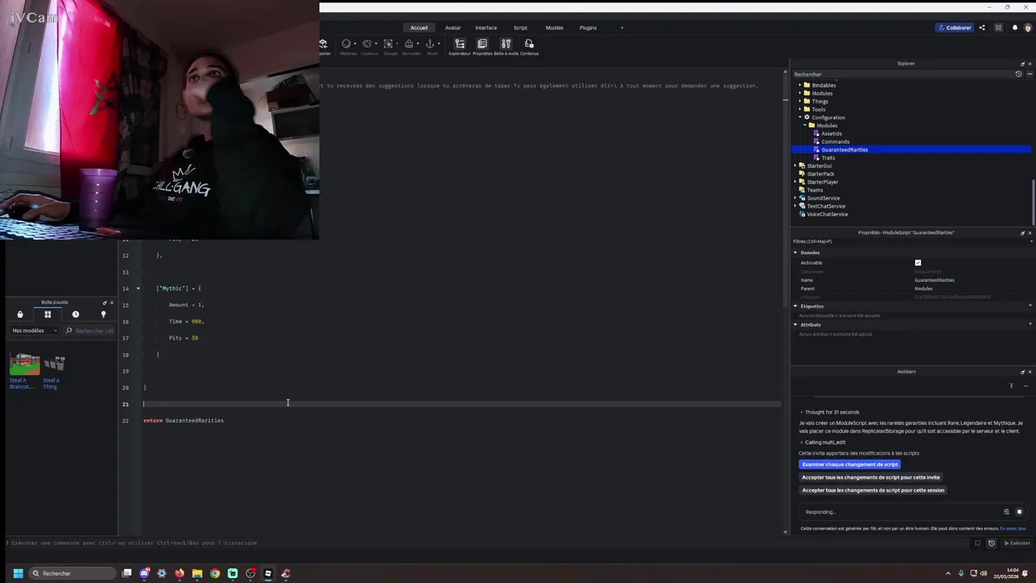Open Boîte à outils from the ribbon

pyautogui.click(x=506, y=47)
